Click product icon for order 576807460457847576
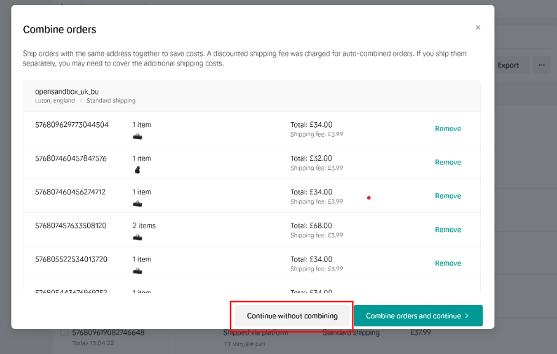The image size is (557, 354). pos(138,170)
